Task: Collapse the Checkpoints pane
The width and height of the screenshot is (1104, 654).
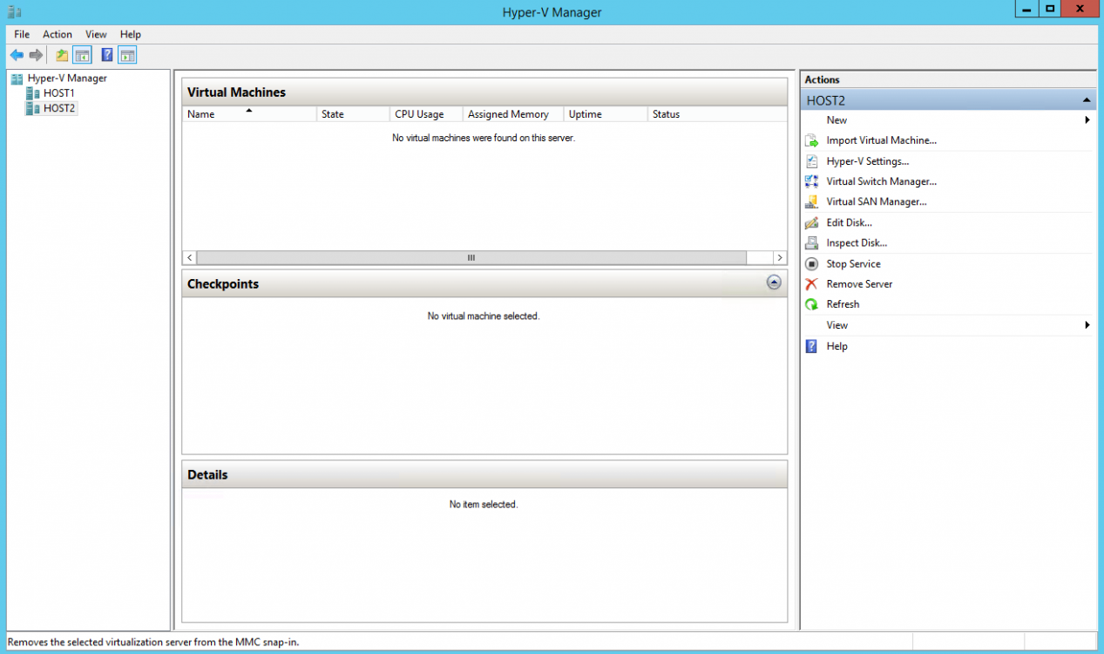Action: (x=774, y=283)
